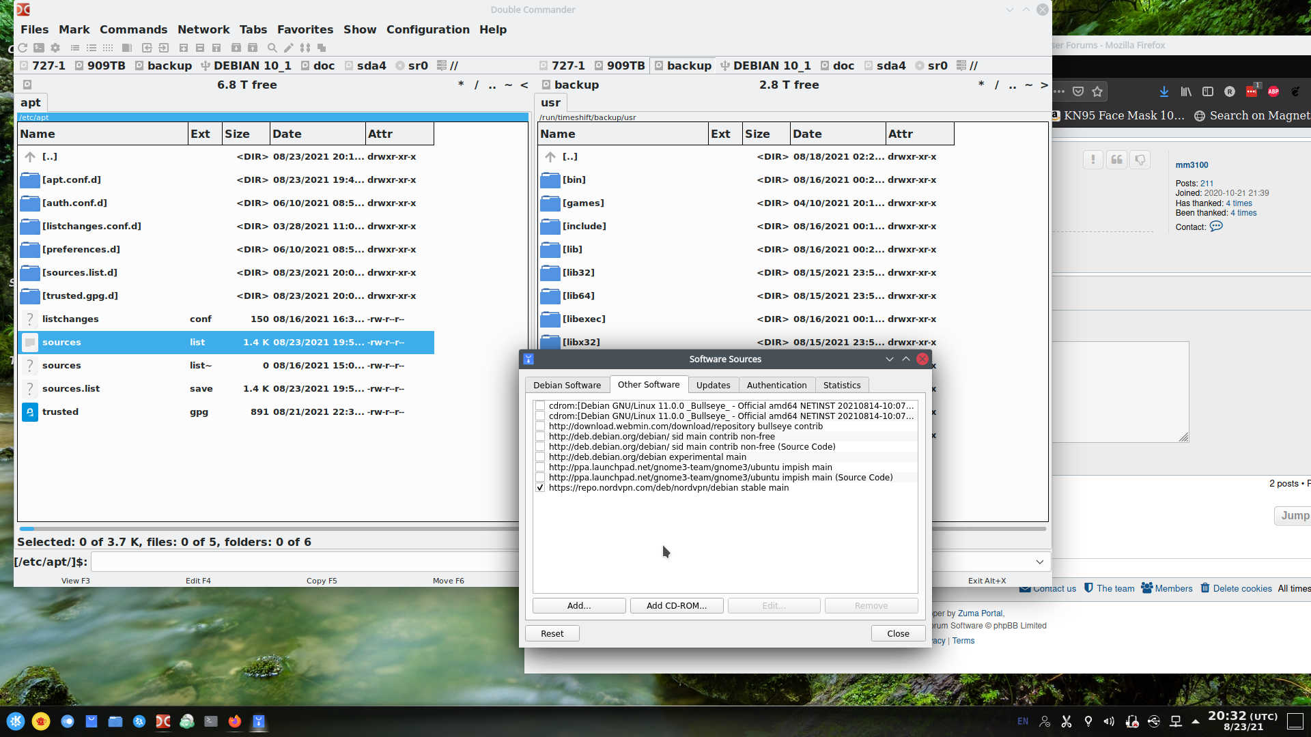Open the Options gear icon in toolbar
This screenshot has width=1311, height=737.
(55, 48)
